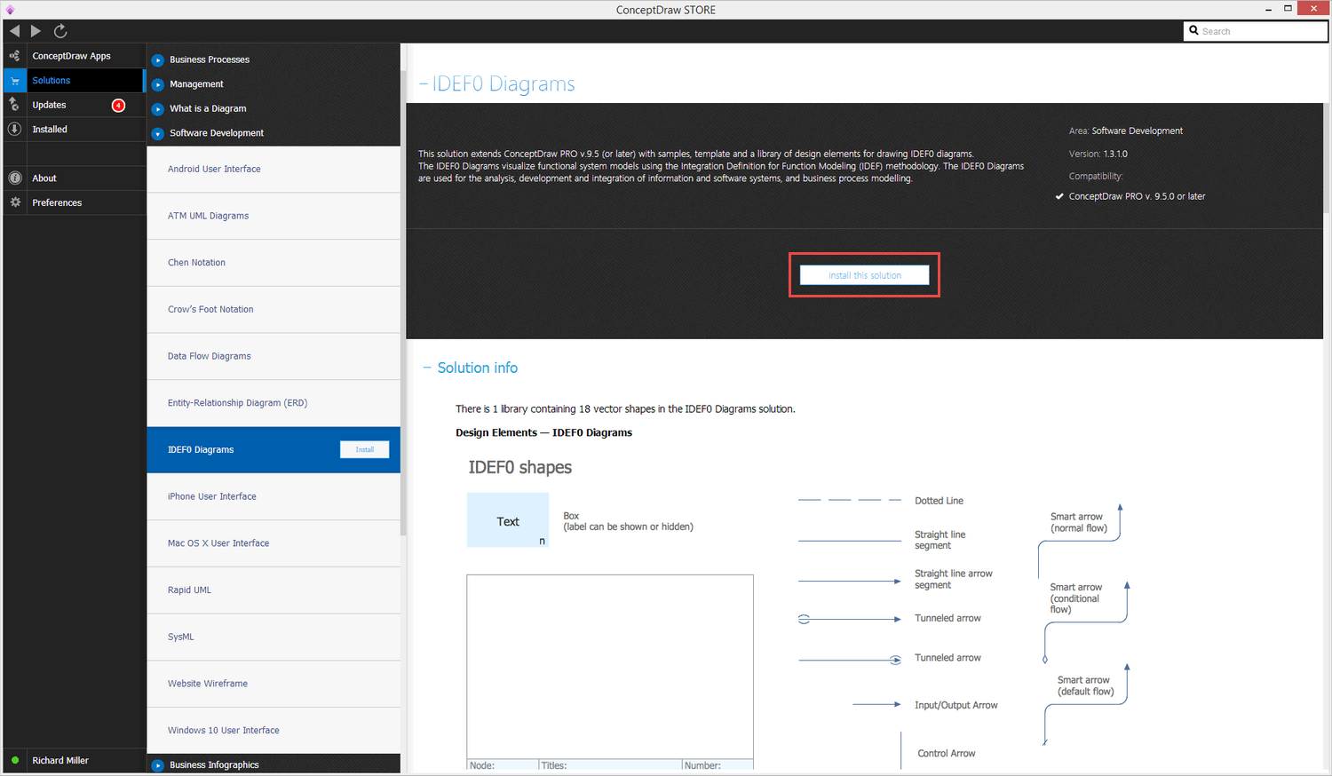This screenshot has width=1332, height=776.
Task: Click the search magnifier icon
Action: [x=1194, y=30]
